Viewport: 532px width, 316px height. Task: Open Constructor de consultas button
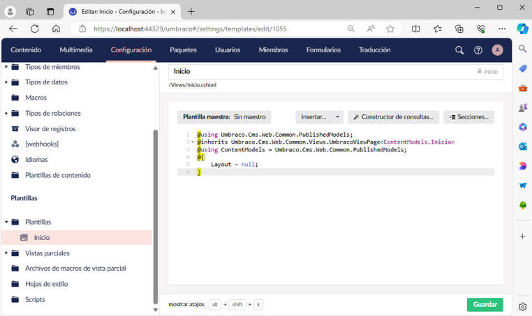[x=394, y=117]
